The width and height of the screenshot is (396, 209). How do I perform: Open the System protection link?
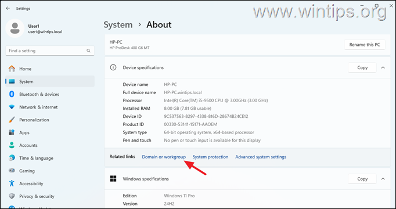pyautogui.click(x=210, y=157)
